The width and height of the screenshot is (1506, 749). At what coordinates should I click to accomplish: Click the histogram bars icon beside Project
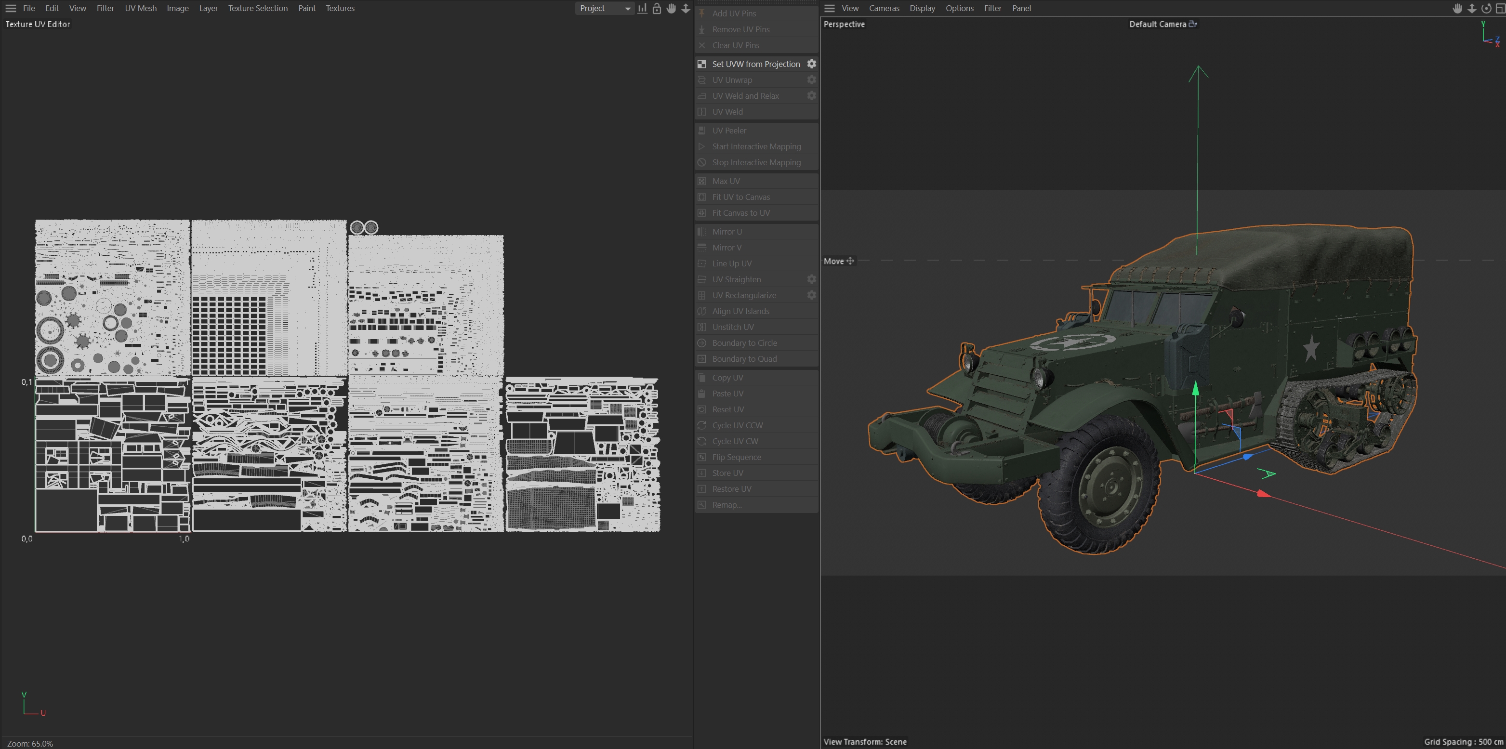click(x=642, y=8)
